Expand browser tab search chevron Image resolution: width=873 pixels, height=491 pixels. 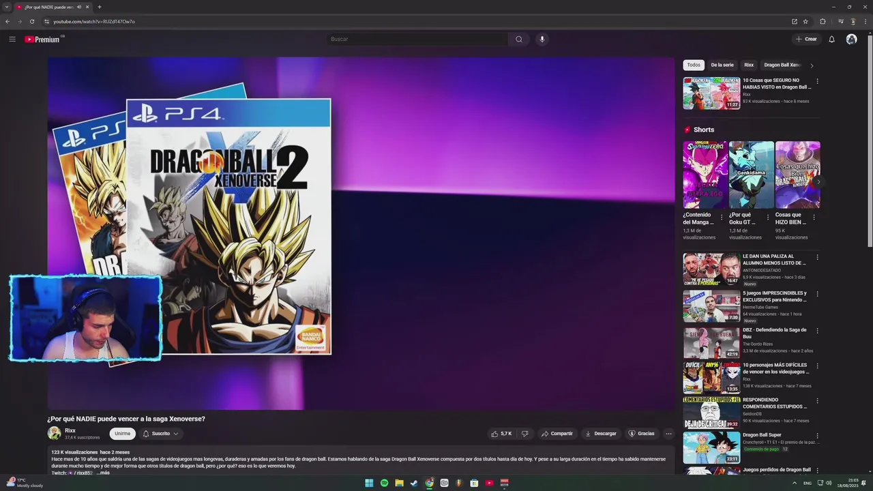[x=6, y=7]
